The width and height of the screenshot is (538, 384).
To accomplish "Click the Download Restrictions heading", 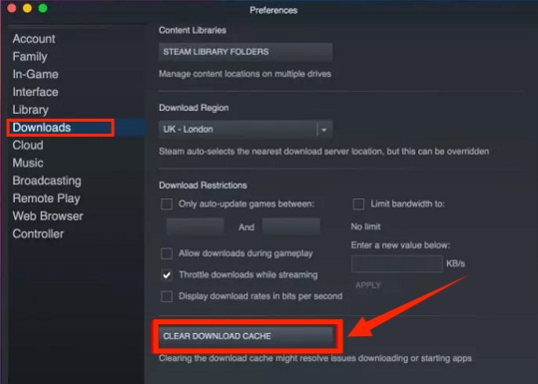I will (203, 186).
